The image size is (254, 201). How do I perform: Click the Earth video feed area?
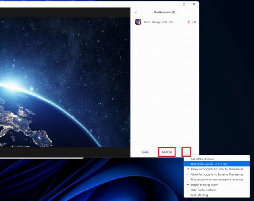point(65,82)
